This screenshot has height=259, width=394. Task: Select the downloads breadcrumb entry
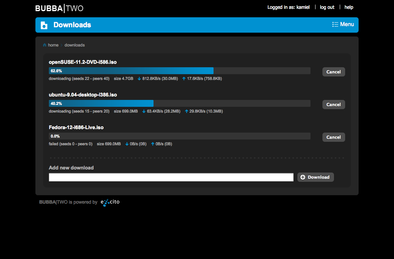coord(74,45)
